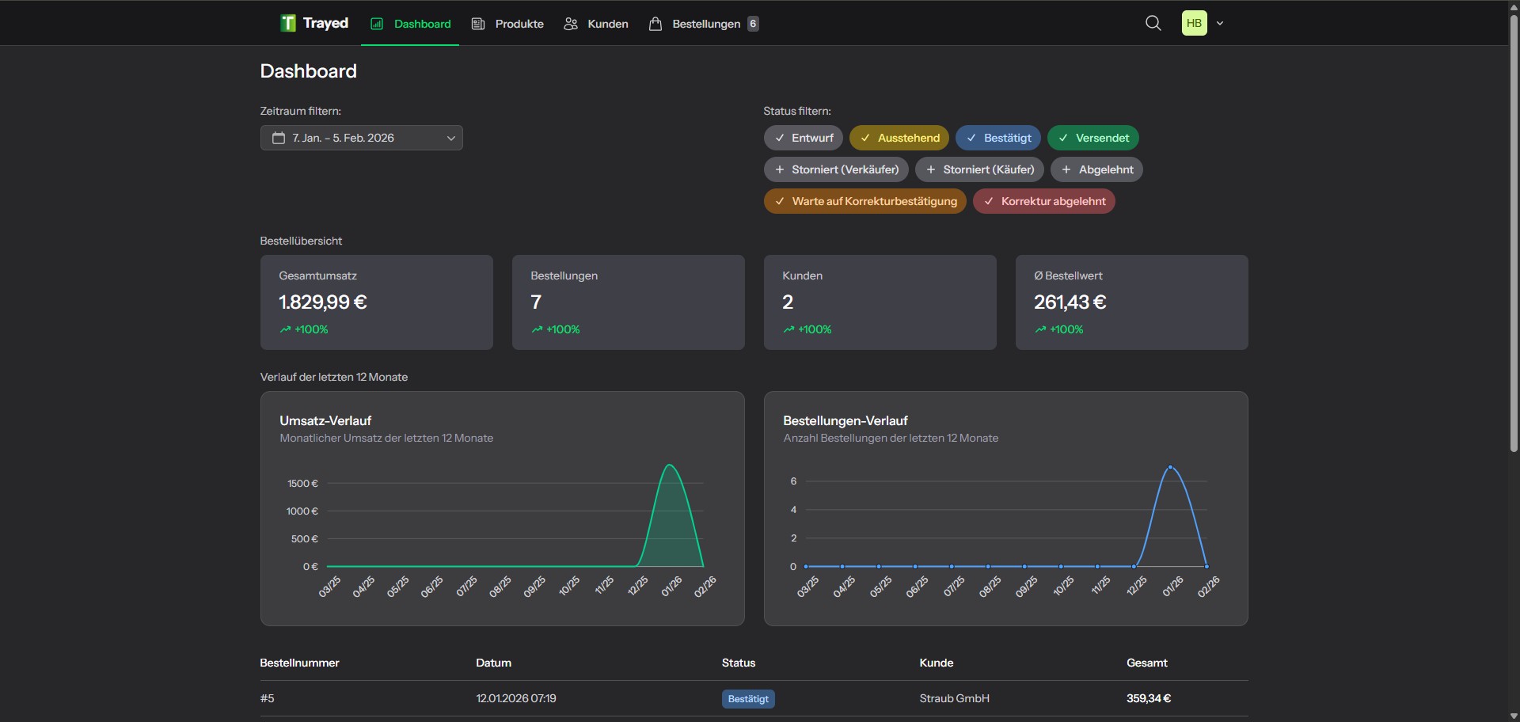Screen dimensions: 1520x722
Task: Click the Produkte document icon
Action: [x=478, y=24]
